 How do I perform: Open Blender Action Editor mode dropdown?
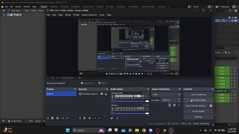point(17,121)
